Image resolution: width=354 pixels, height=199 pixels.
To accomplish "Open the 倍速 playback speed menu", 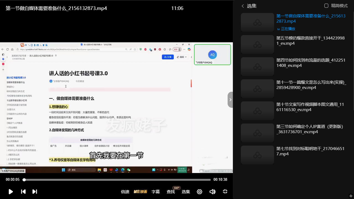I will 125,192.
